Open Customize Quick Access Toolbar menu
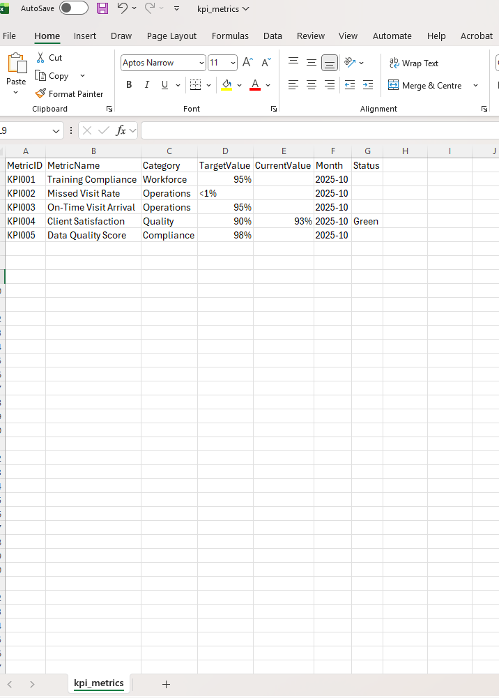The height and width of the screenshot is (698, 499). [176, 8]
